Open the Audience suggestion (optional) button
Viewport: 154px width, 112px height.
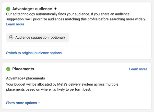(38, 37)
